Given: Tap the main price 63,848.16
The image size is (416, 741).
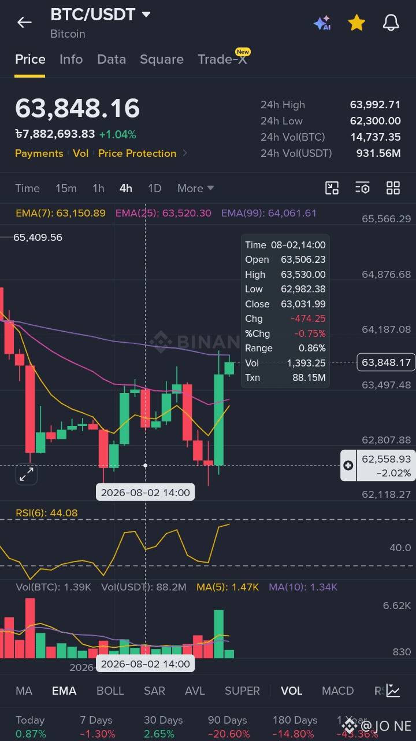Looking at the screenshot, I should 77,109.
